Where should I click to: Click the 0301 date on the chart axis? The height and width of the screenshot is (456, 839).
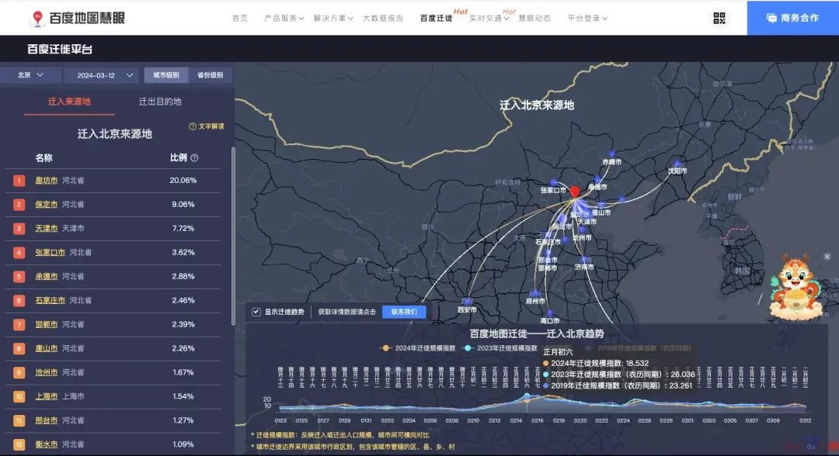click(x=687, y=421)
